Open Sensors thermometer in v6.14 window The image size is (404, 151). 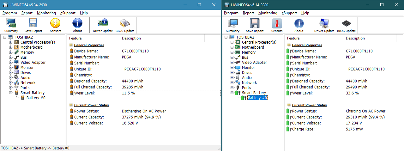pos(277,25)
